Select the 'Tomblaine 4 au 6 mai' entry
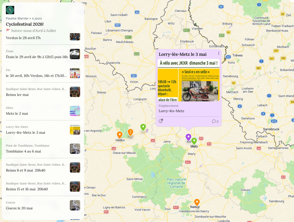The width and height of the screenshot is (294, 222). point(23,151)
